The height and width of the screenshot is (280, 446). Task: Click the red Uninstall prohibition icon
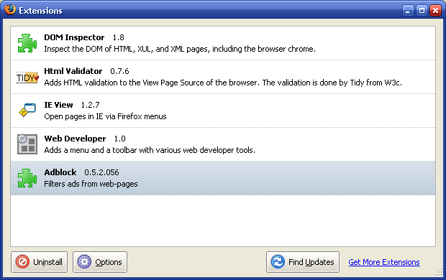[22, 262]
